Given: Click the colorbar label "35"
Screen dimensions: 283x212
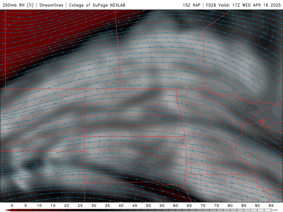Looking at the screenshot, I should (x=108, y=206).
